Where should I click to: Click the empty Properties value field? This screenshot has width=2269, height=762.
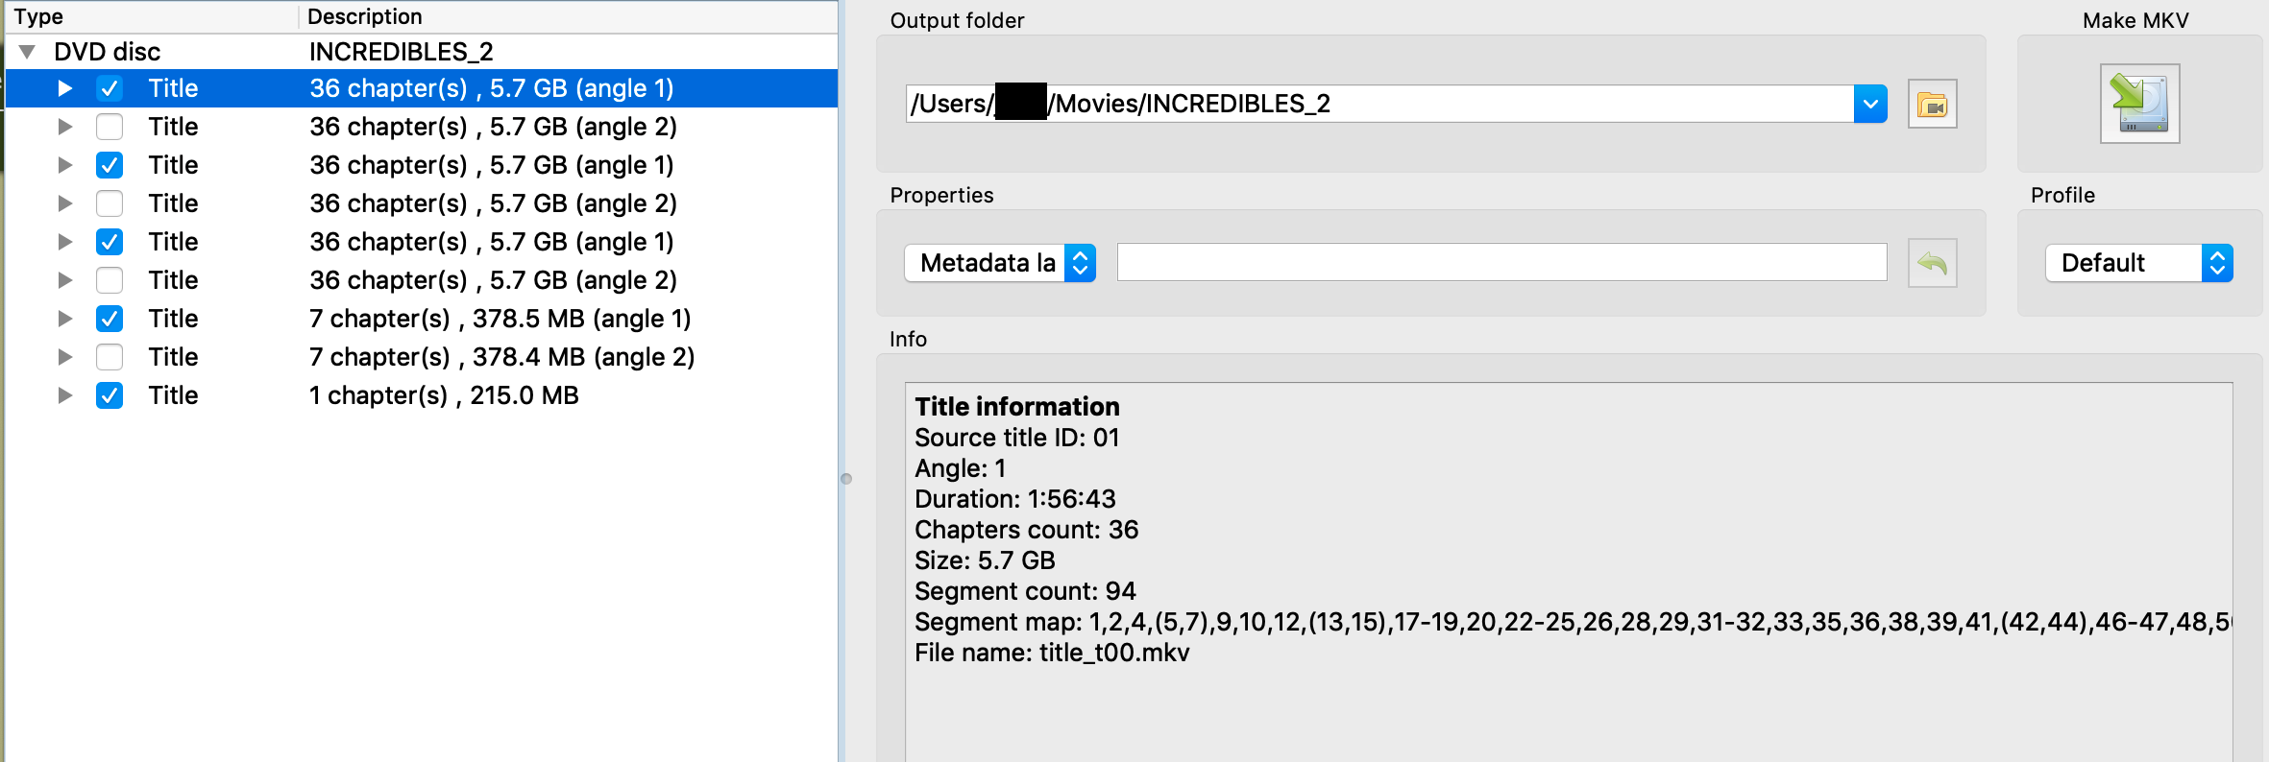(1502, 262)
